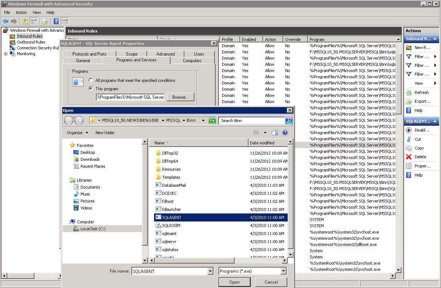The height and width of the screenshot is (288, 441).
Task: Click the change view icon in the Open dialog
Action: pyautogui.click(x=256, y=133)
